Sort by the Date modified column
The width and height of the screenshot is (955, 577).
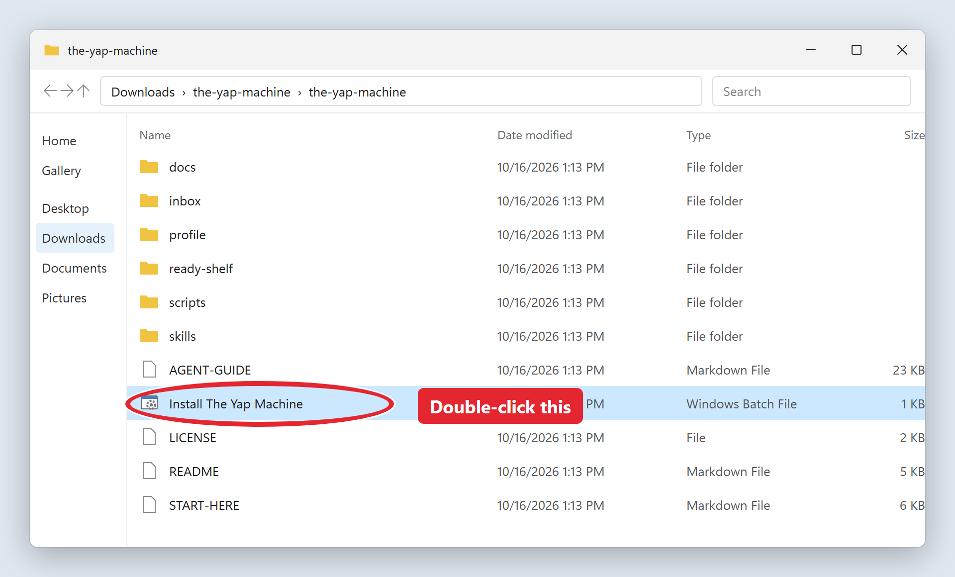tap(535, 135)
